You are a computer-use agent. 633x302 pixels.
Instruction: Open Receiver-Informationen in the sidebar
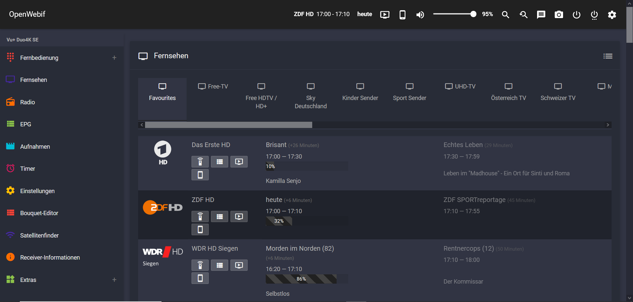[x=50, y=257]
